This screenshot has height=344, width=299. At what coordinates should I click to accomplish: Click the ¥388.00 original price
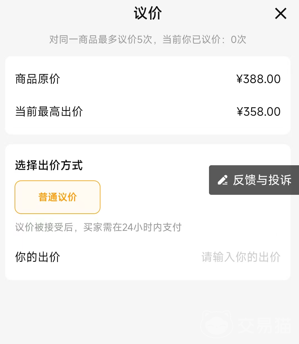pos(258,79)
